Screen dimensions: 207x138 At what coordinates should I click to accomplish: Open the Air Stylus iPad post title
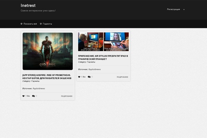pos(103,58)
